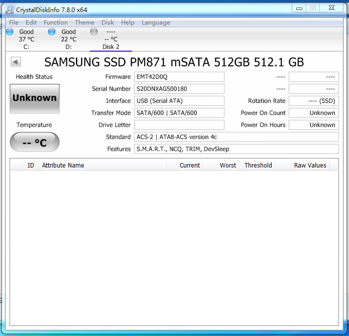Click the ID column header
The height and width of the screenshot is (336, 349).
[x=31, y=165]
